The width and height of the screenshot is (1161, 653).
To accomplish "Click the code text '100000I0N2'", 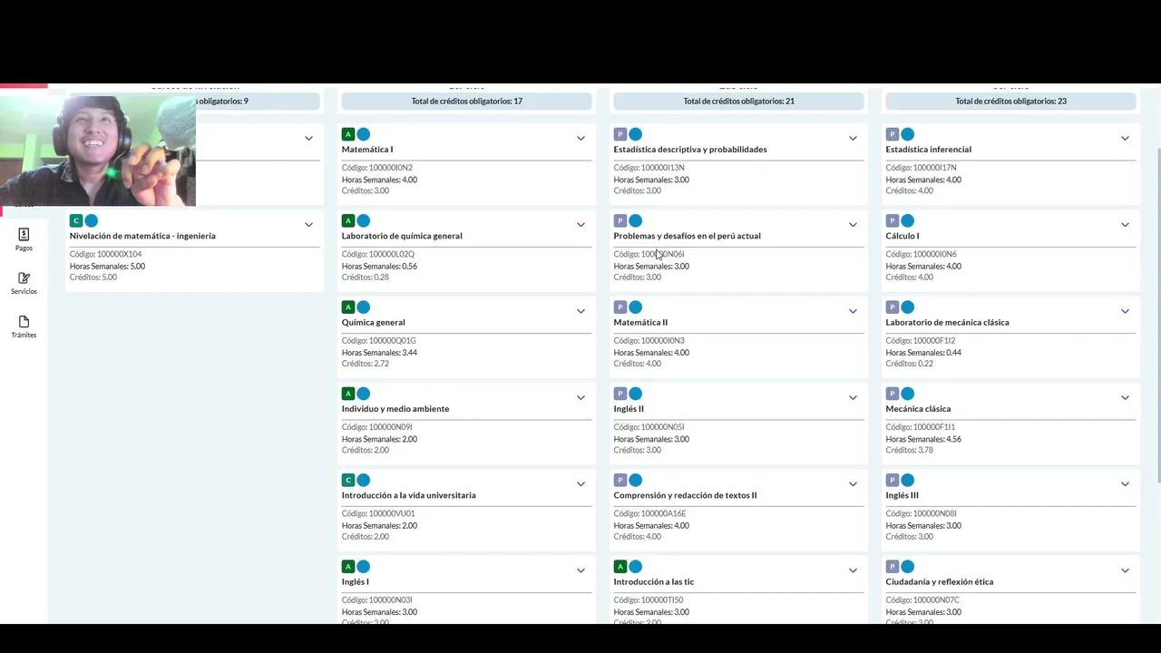I will 391,168.
